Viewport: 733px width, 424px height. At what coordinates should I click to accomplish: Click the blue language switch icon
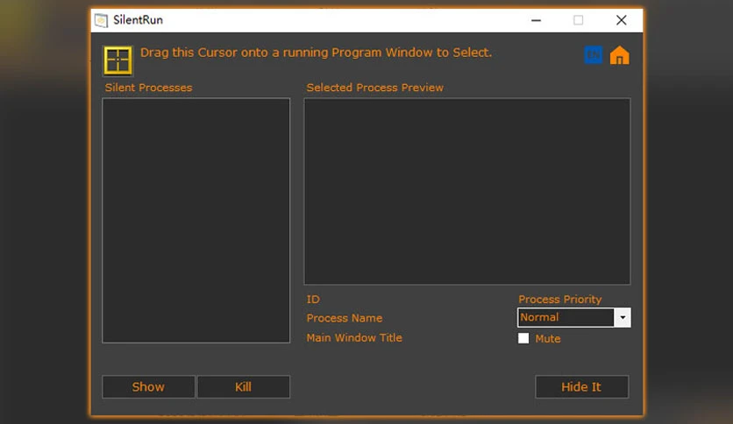pos(594,54)
